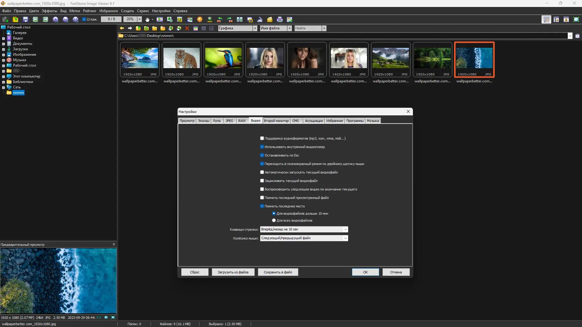Select 'Для всех видеофайлов' radio button
The height and width of the screenshot is (327, 582).
[x=274, y=220]
